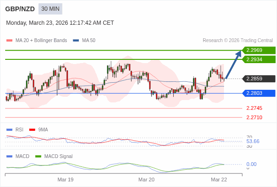This screenshot has height=187, width=277.
Task: Click the MA 20 + Bollinger Bands legend swatch
Action: [9, 41]
